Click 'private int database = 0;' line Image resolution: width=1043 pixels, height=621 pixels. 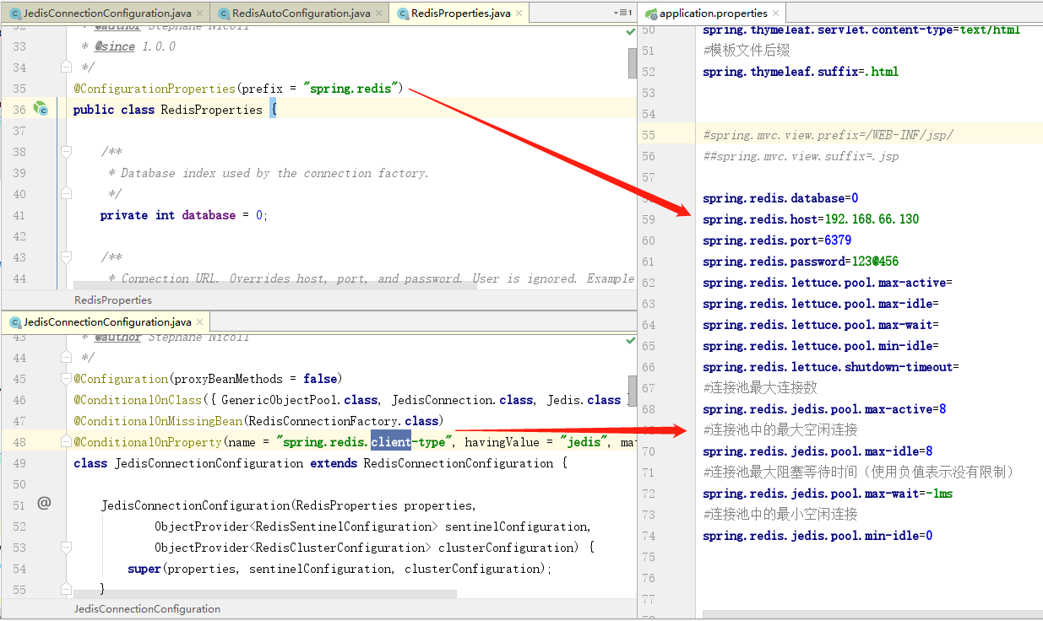[184, 215]
